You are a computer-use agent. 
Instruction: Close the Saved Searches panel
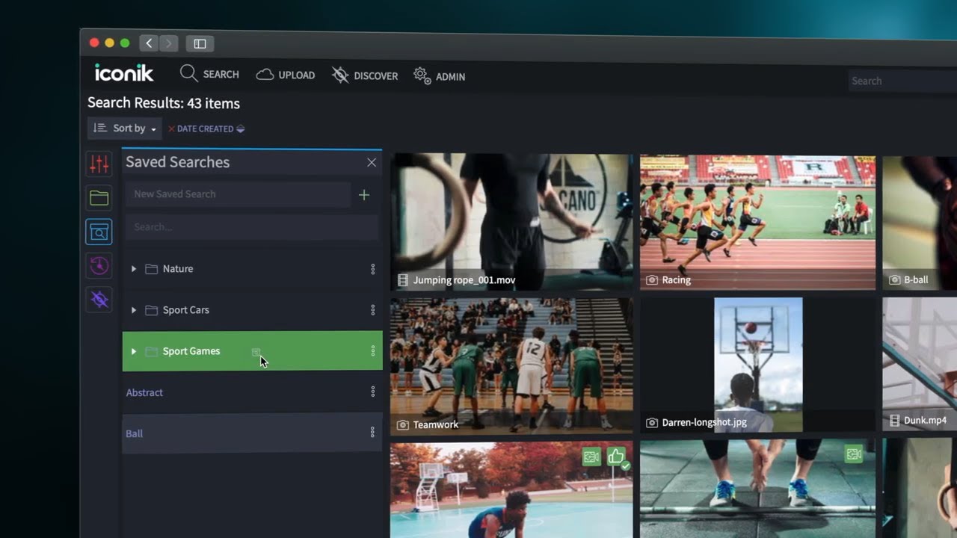click(372, 162)
